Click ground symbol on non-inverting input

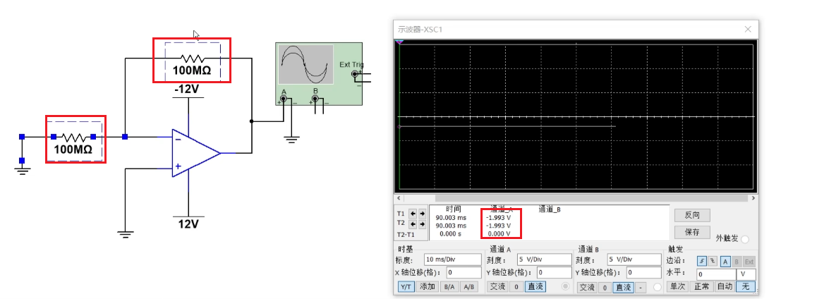click(x=125, y=233)
